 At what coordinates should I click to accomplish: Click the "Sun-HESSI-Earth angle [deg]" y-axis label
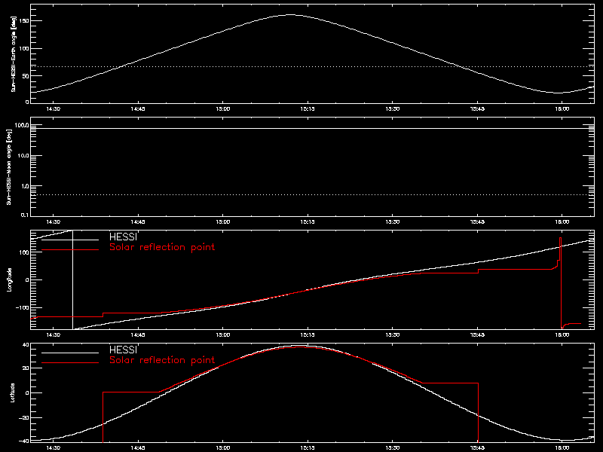click(x=13, y=54)
